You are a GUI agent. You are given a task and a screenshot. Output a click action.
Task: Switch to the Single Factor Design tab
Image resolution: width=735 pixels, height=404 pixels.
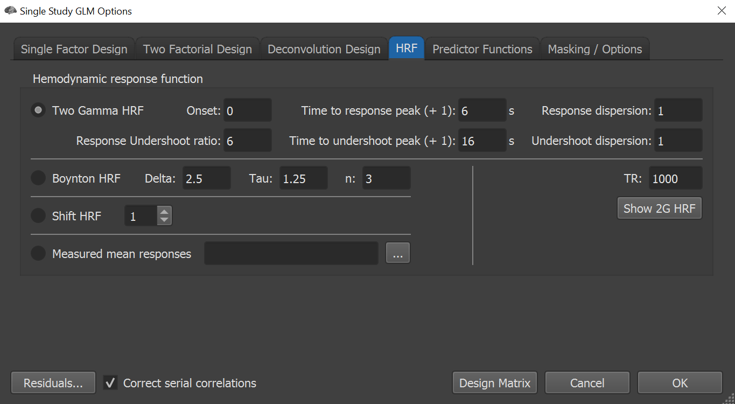click(x=74, y=49)
